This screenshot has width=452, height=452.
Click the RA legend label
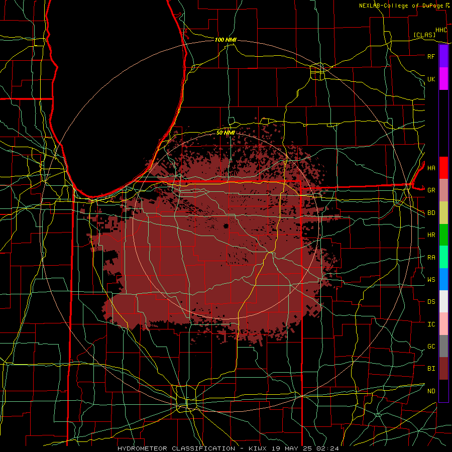coord(431,258)
